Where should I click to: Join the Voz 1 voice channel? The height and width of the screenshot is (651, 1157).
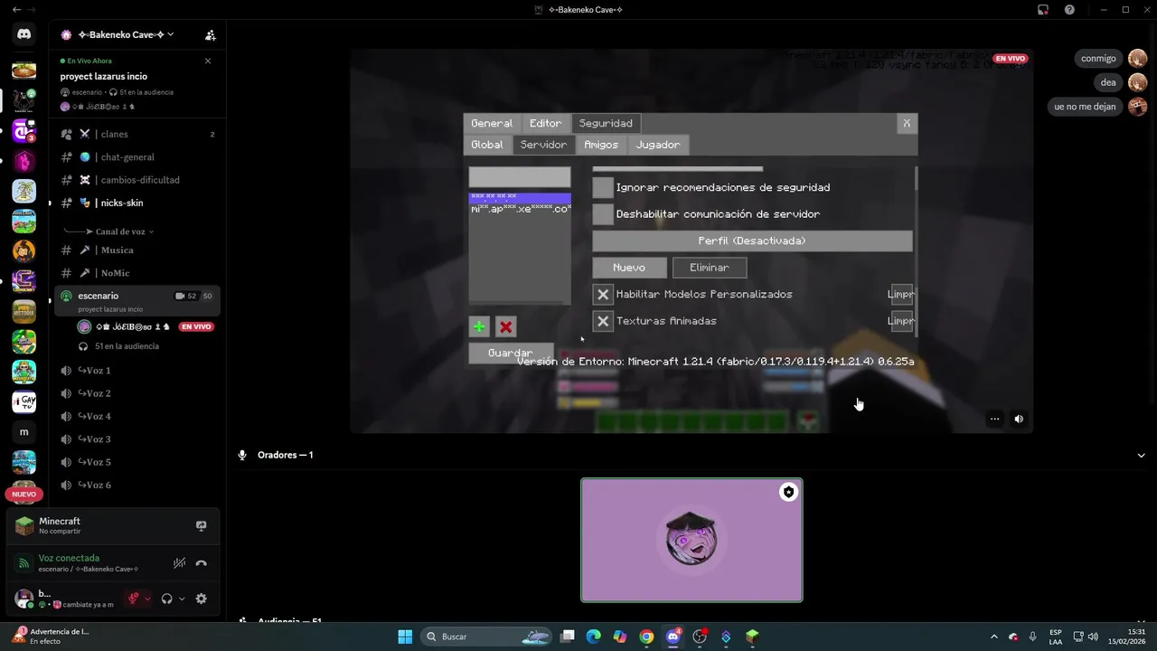click(137, 371)
